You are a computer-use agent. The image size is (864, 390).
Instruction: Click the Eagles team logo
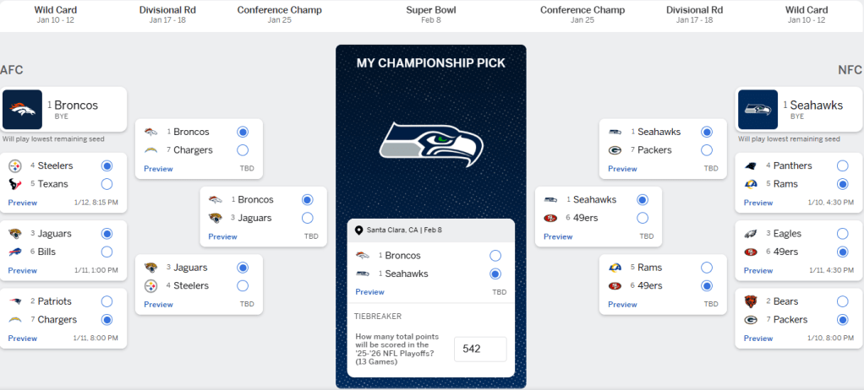[x=748, y=233]
